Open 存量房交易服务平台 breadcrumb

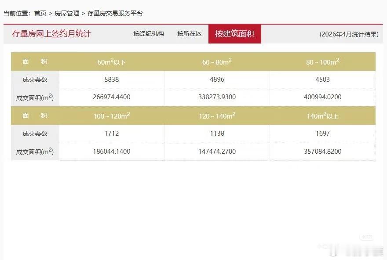click(x=115, y=13)
